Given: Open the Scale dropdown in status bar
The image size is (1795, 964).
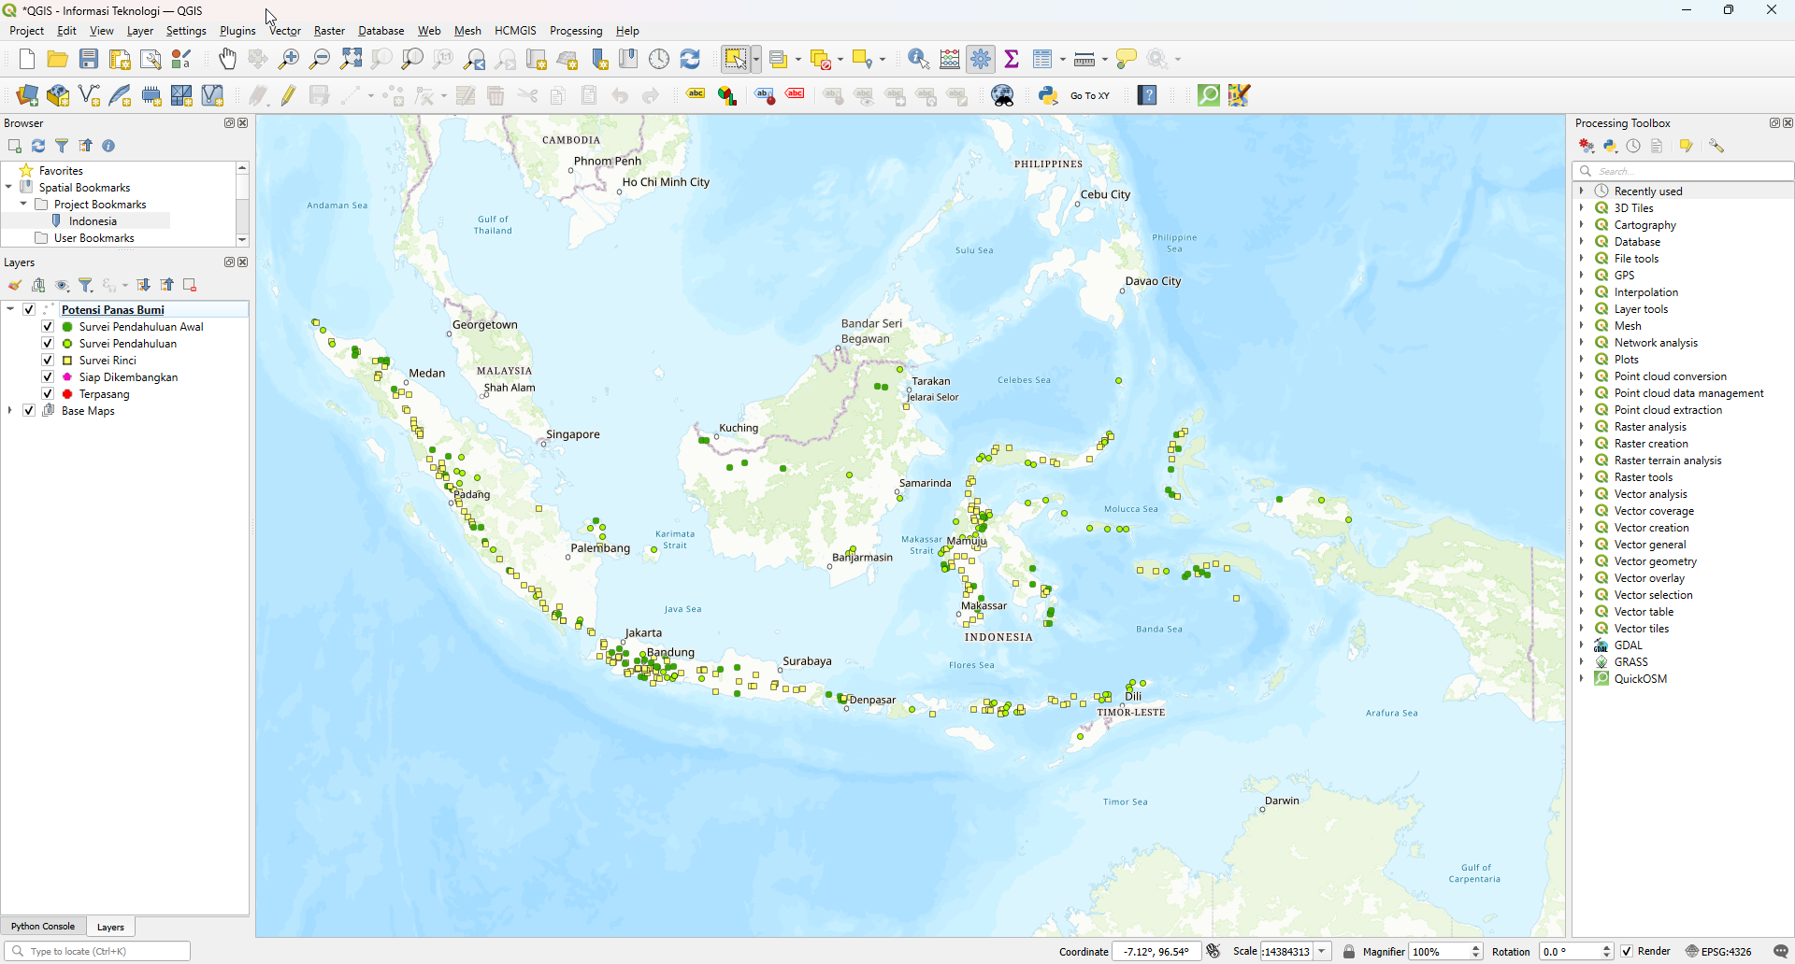Looking at the screenshot, I should [x=1322, y=952].
